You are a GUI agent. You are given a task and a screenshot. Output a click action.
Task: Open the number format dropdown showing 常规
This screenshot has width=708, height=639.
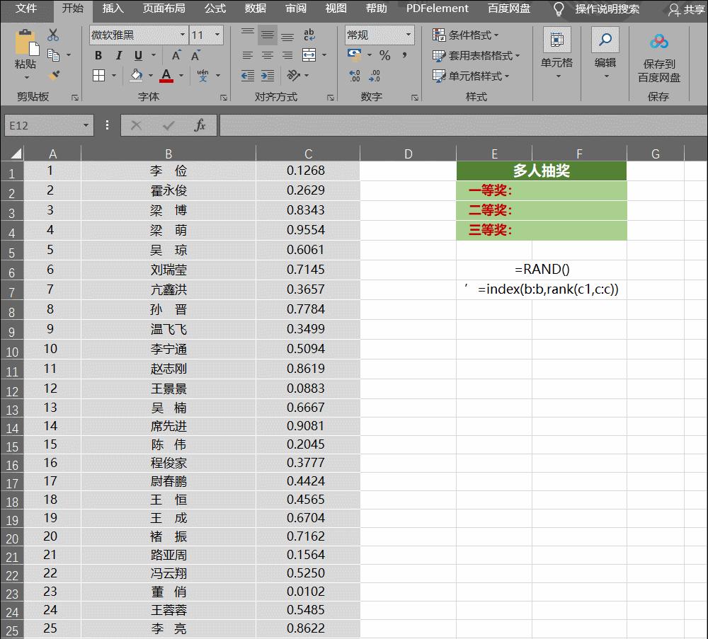409,34
